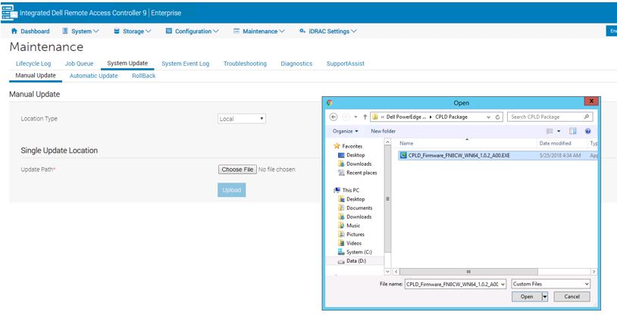Click the Dashboard home icon
This screenshot has height=318, width=617.
14,31
